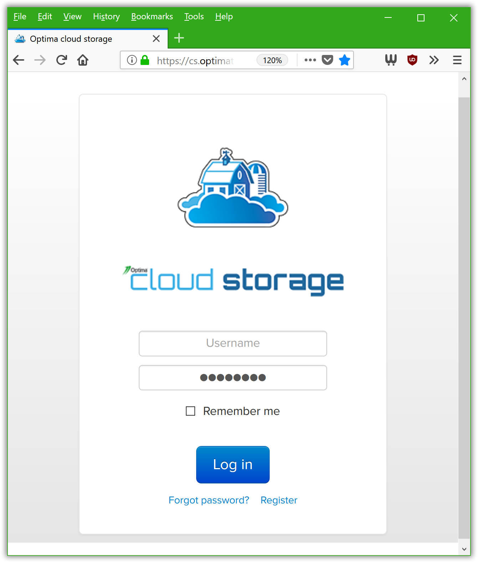478x563 pixels.
Task: Focus the Username input field
Action: pyautogui.click(x=233, y=343)
